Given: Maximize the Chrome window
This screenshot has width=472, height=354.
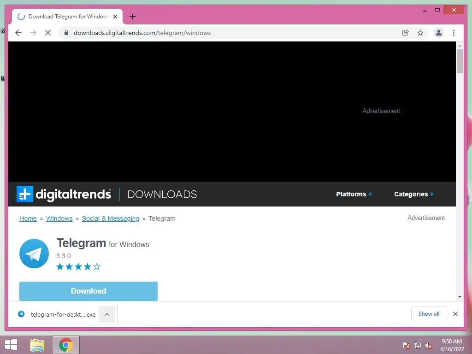Looking at the screenshot, I should 437,10.
